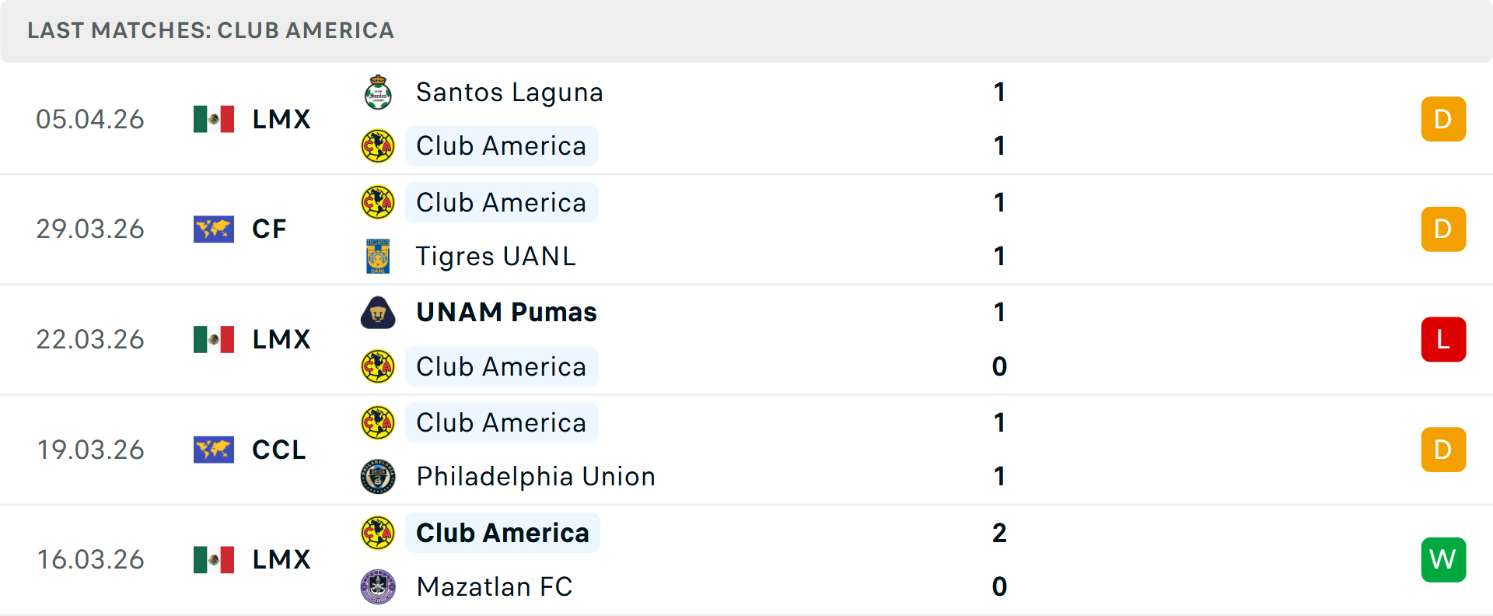Click the 22.03.26 date text
This screenshot has height=616, width=1493.
click(90, 339)
